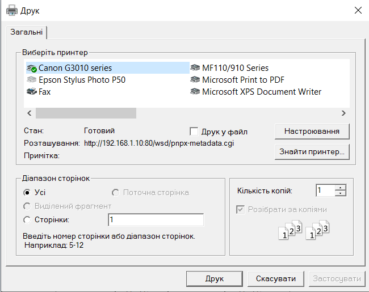Toggle the Розібрати за копіями checkbox
This screenshot has width=369, height=292.
(x=240, y=209)
